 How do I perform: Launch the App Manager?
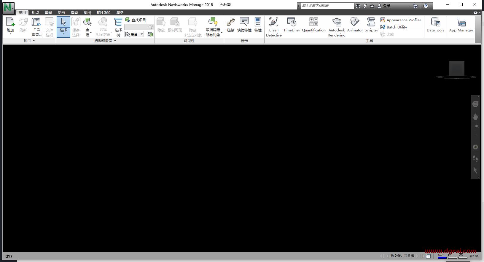pos(461,25)
